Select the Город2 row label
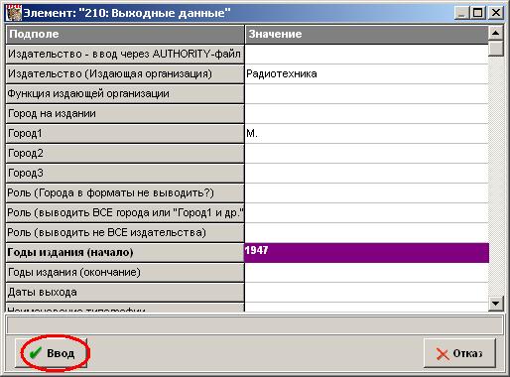 tap(125, 153)
